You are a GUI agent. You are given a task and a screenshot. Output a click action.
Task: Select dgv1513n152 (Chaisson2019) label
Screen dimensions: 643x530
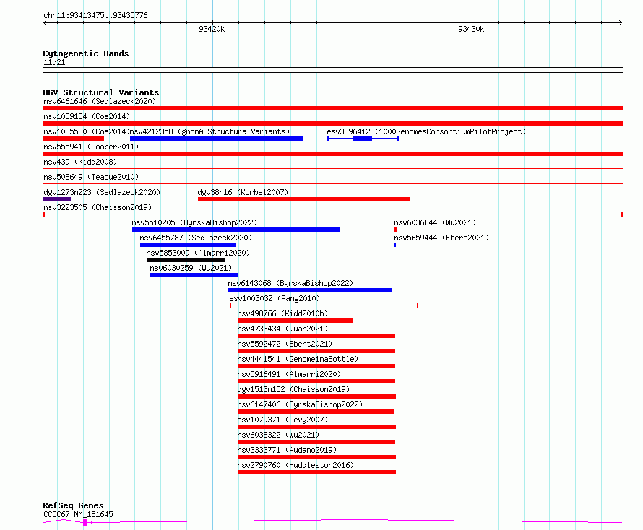(293, 389)
